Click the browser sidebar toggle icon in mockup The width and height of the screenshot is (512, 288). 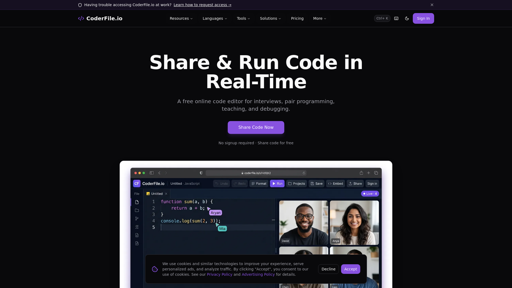pyautogui.click(x=152, y=173)
